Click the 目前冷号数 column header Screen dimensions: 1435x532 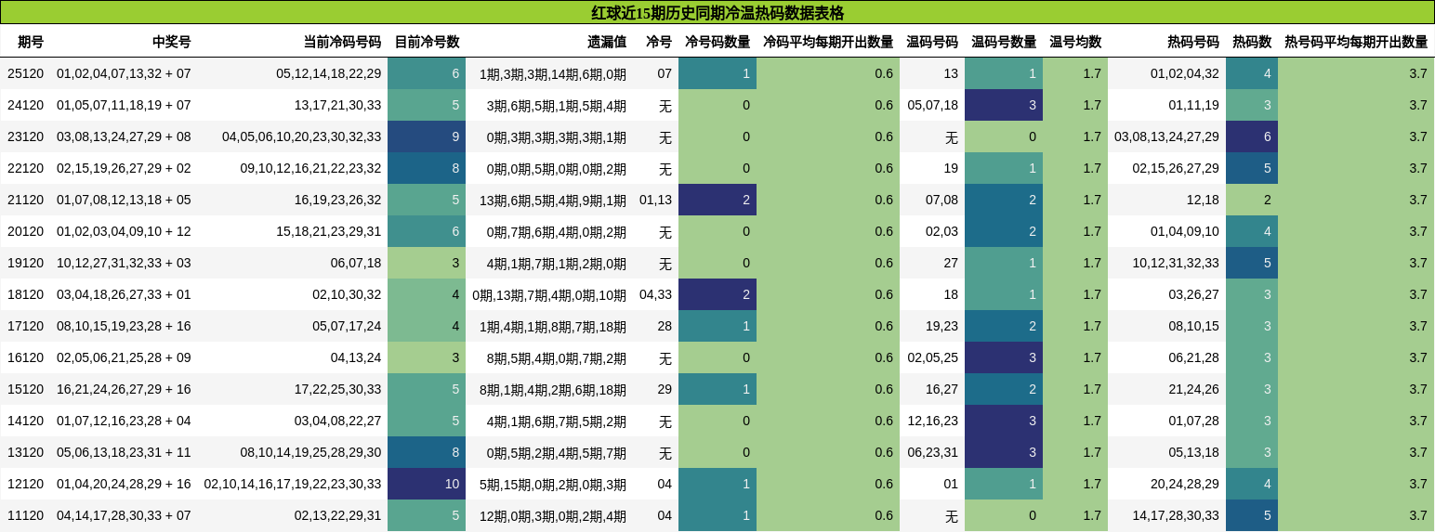[x=427, y=42]
